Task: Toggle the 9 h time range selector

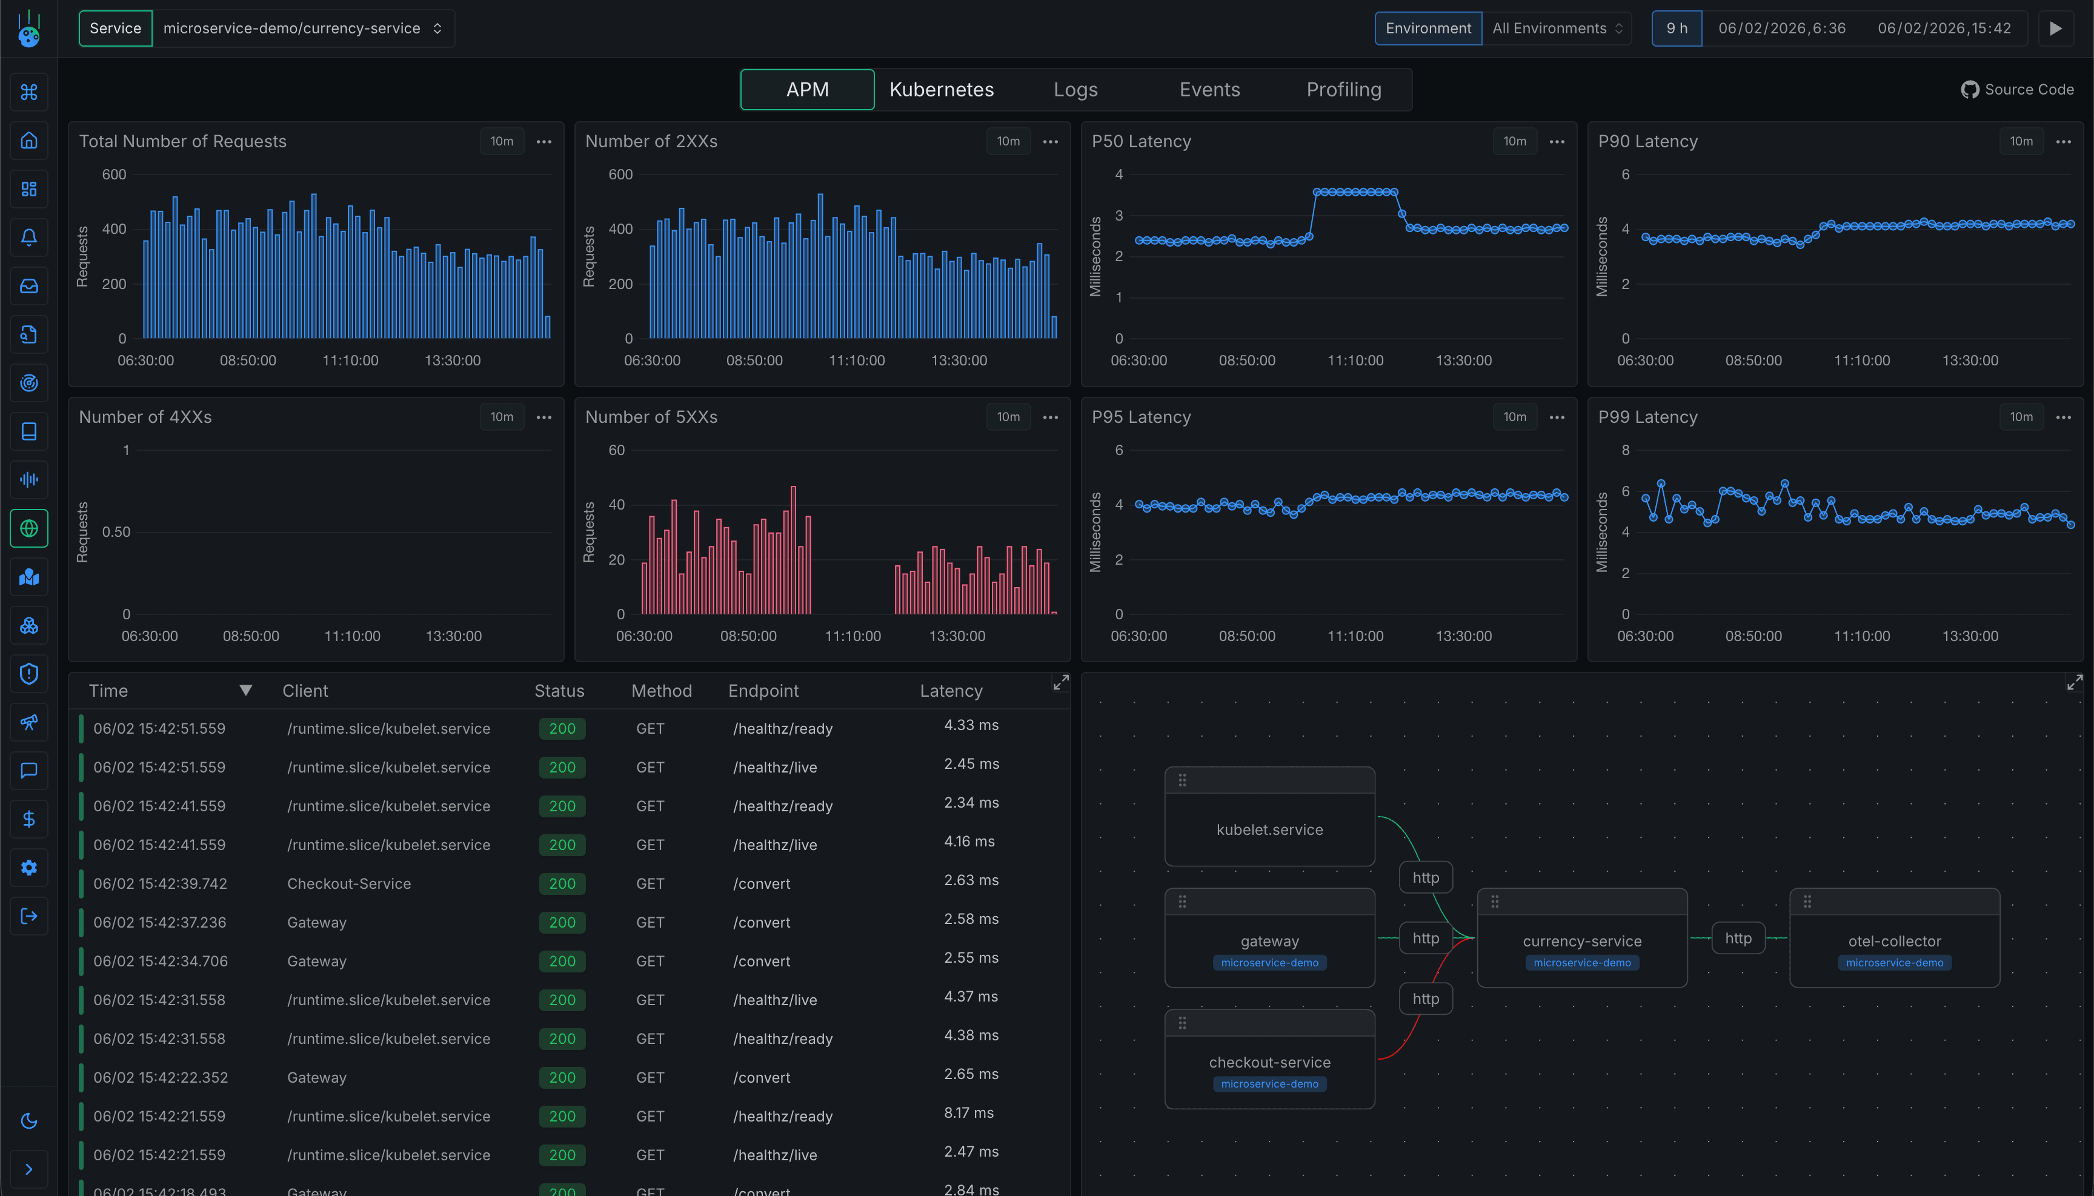Action: (1676, 27)
